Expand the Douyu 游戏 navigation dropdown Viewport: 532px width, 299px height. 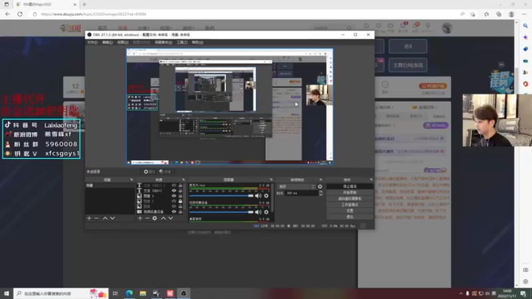click(188, 28)
